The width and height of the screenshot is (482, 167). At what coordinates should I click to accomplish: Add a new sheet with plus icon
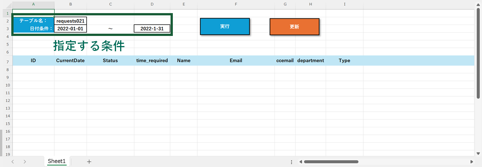(x=89, y=162)
